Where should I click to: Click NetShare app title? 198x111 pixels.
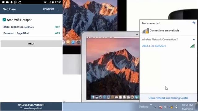pyautogui.click(x=9, y=9)
